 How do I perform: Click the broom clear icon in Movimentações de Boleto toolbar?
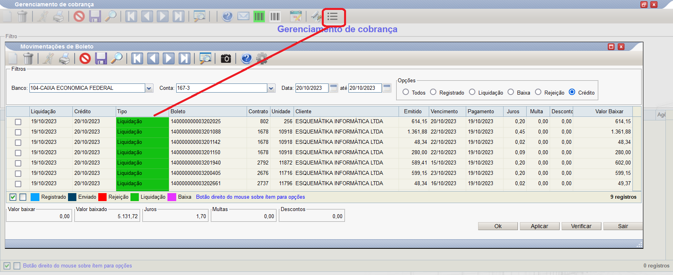pos(49,58)
